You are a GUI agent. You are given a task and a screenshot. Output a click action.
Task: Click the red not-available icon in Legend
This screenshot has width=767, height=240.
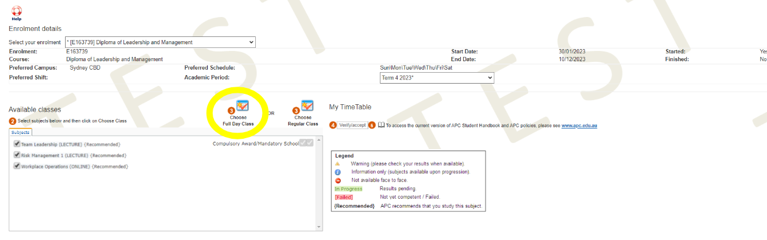pyautogui.click(x=338, y=181)
